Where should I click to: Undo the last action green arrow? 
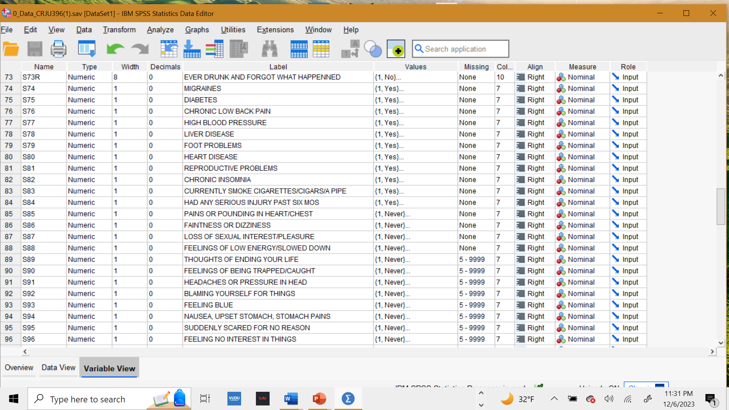(115, 49)
